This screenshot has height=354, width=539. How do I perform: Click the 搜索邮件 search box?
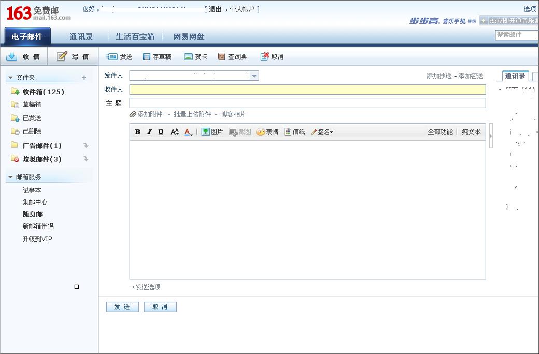[x=517, y=35]
